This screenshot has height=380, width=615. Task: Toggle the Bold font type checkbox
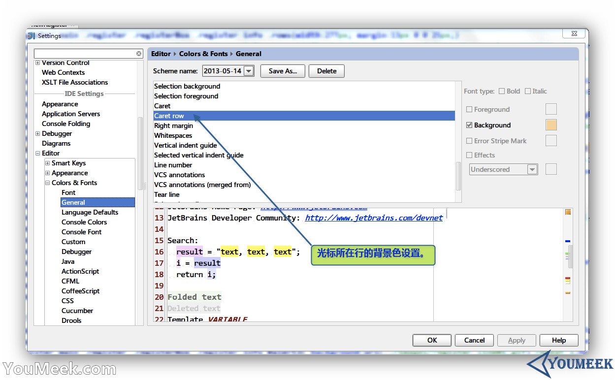(x=502, y=91)
